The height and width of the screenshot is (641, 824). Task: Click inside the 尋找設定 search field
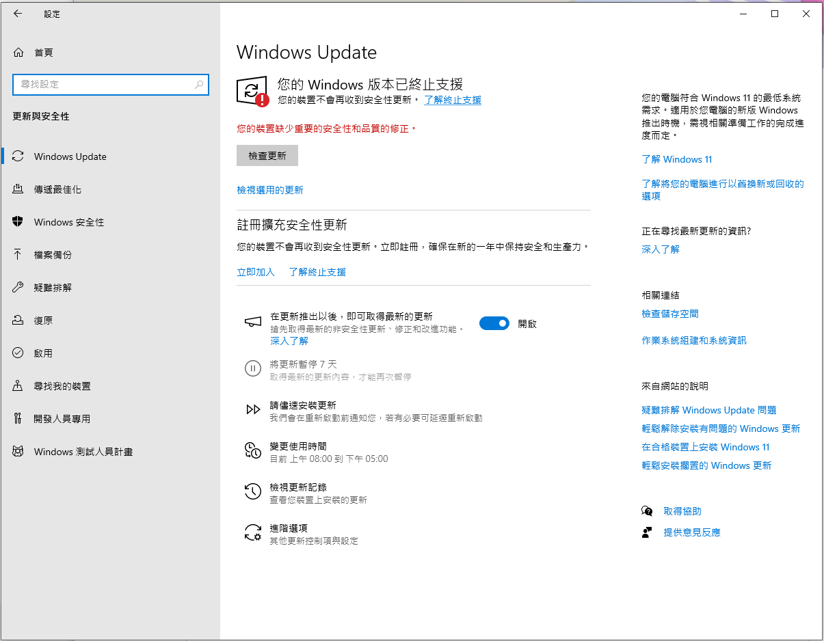[111, 85]
